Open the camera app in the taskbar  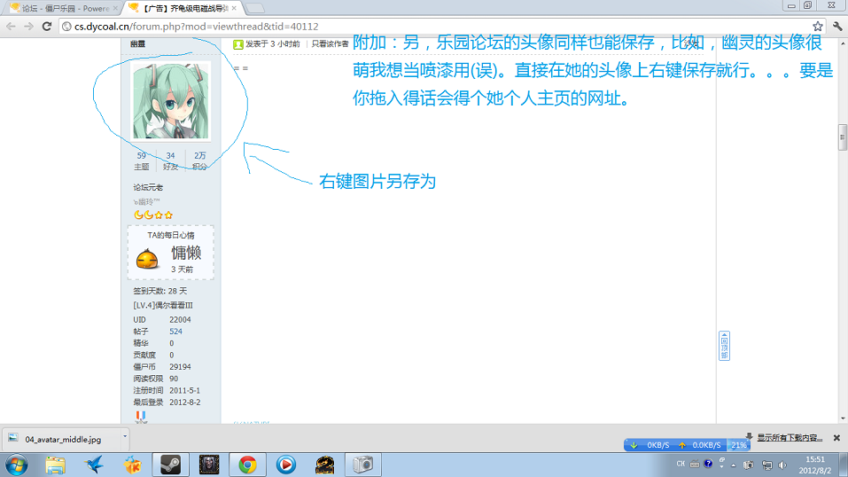[362, 464]
